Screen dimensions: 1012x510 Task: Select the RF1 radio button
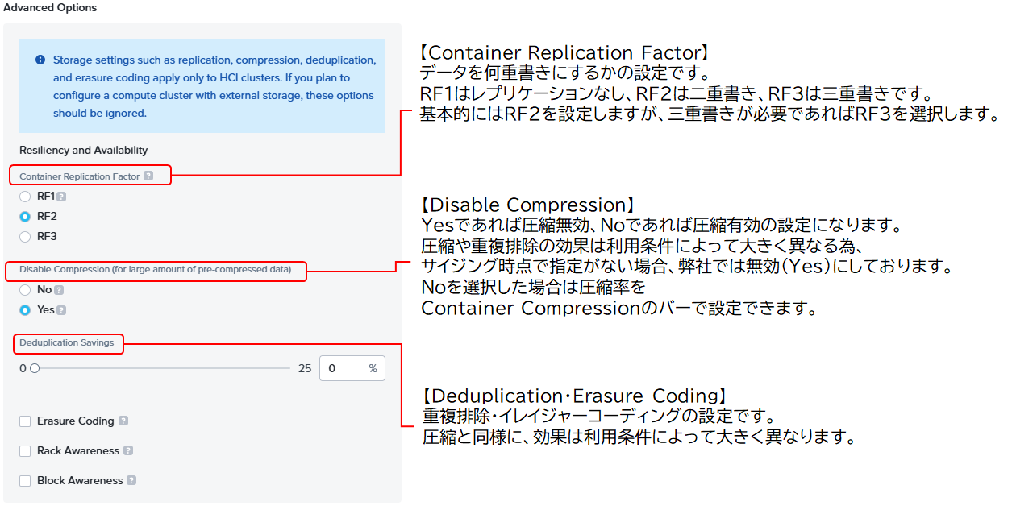(x=25, y=197)
